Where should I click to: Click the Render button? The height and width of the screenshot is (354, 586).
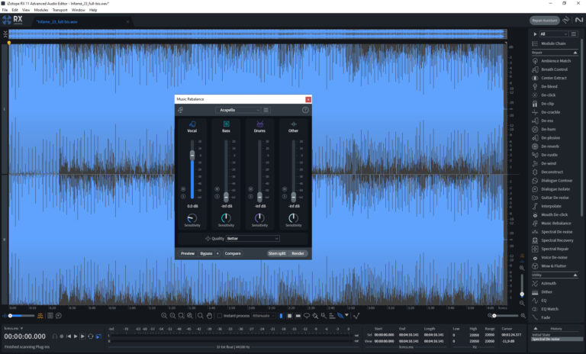[298, 253]
